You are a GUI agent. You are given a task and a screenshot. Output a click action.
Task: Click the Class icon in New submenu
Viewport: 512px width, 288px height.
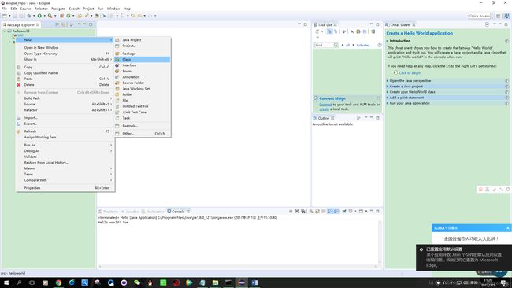117,59
